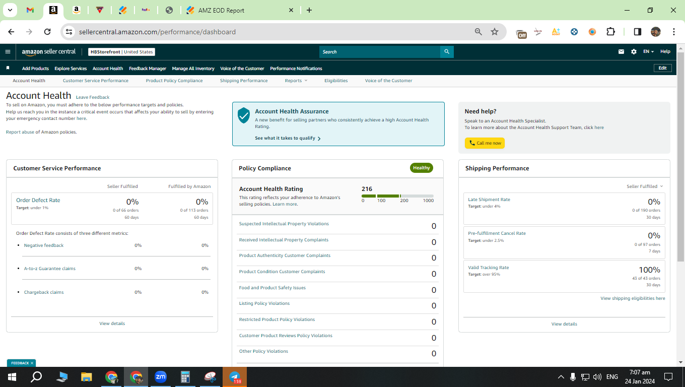
Task: Click the Report abuse link
Action: (20, 132)
